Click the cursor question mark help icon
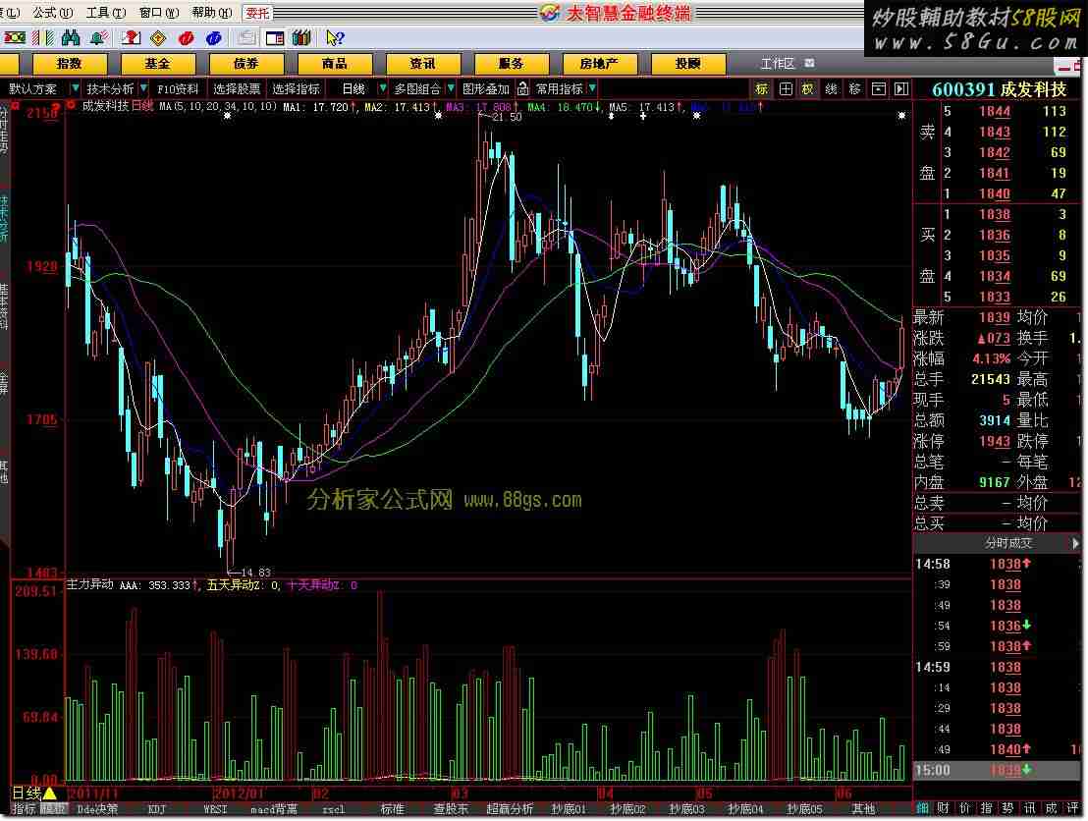This screenshot has width=1088, height=821. [335, 38]
